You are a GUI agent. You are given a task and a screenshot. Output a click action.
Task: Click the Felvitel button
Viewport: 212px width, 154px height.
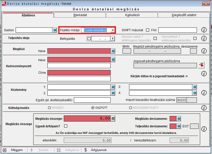(39, 150)
